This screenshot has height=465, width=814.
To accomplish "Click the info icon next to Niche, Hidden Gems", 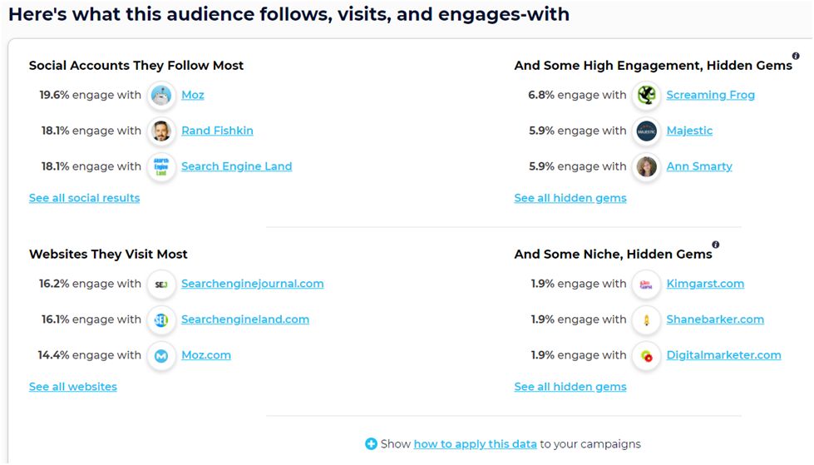I will (x=715, y=245).
